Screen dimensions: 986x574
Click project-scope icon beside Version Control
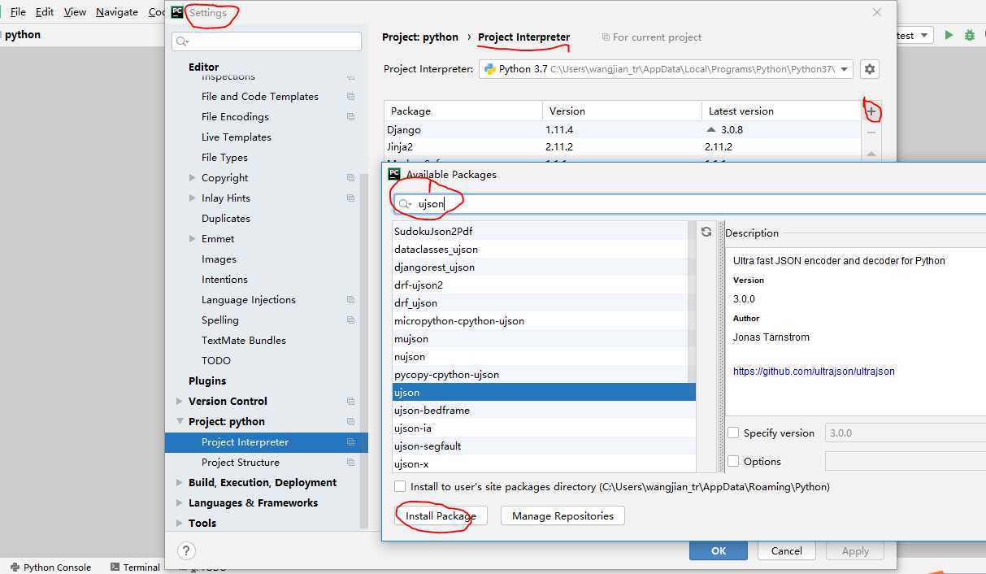[350, 402]
